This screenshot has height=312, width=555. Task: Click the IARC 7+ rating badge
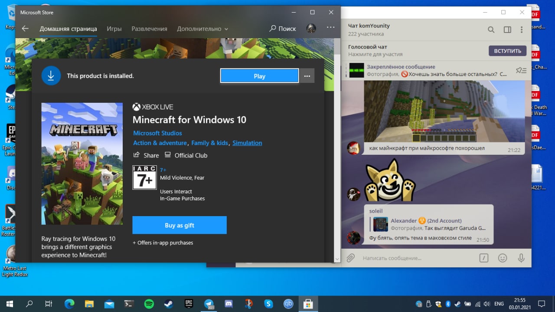(144, 177)
